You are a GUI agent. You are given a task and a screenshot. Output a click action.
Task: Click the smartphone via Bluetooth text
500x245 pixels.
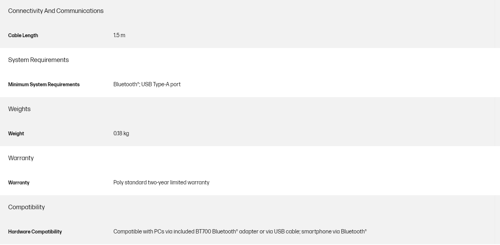[334, 232]
